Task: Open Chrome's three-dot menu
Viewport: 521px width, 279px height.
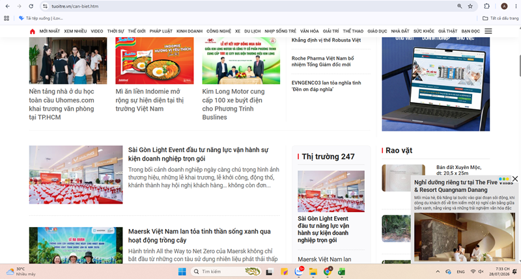Action: [x=516, y=6]
